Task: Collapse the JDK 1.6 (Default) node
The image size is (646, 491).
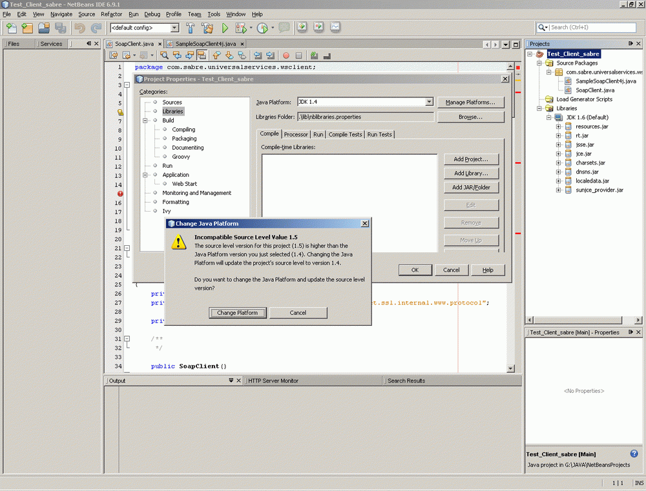Action: click(x=548, y=117)
